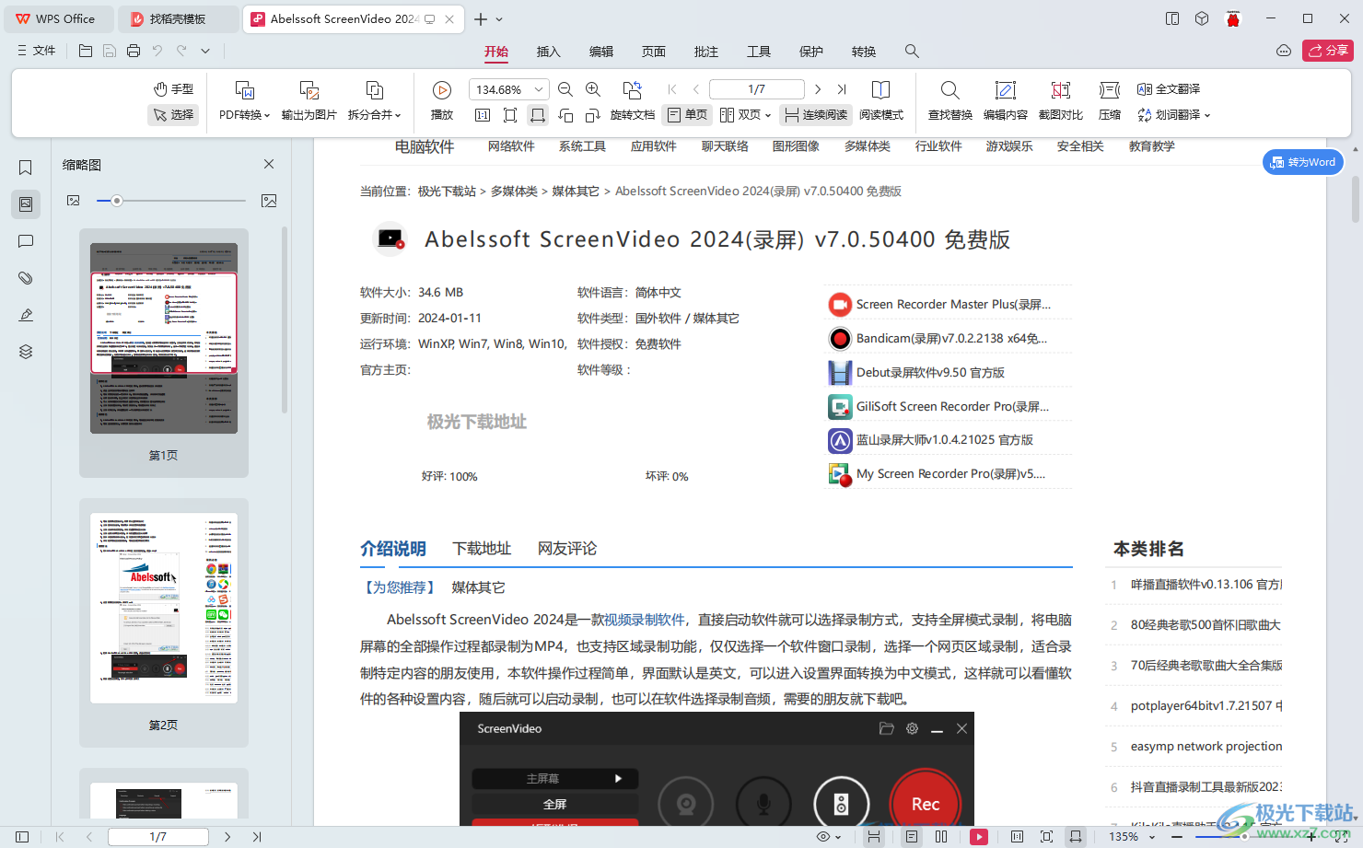Click the Rotate Document tool
Screen dimensions: 1363x848
633,100
